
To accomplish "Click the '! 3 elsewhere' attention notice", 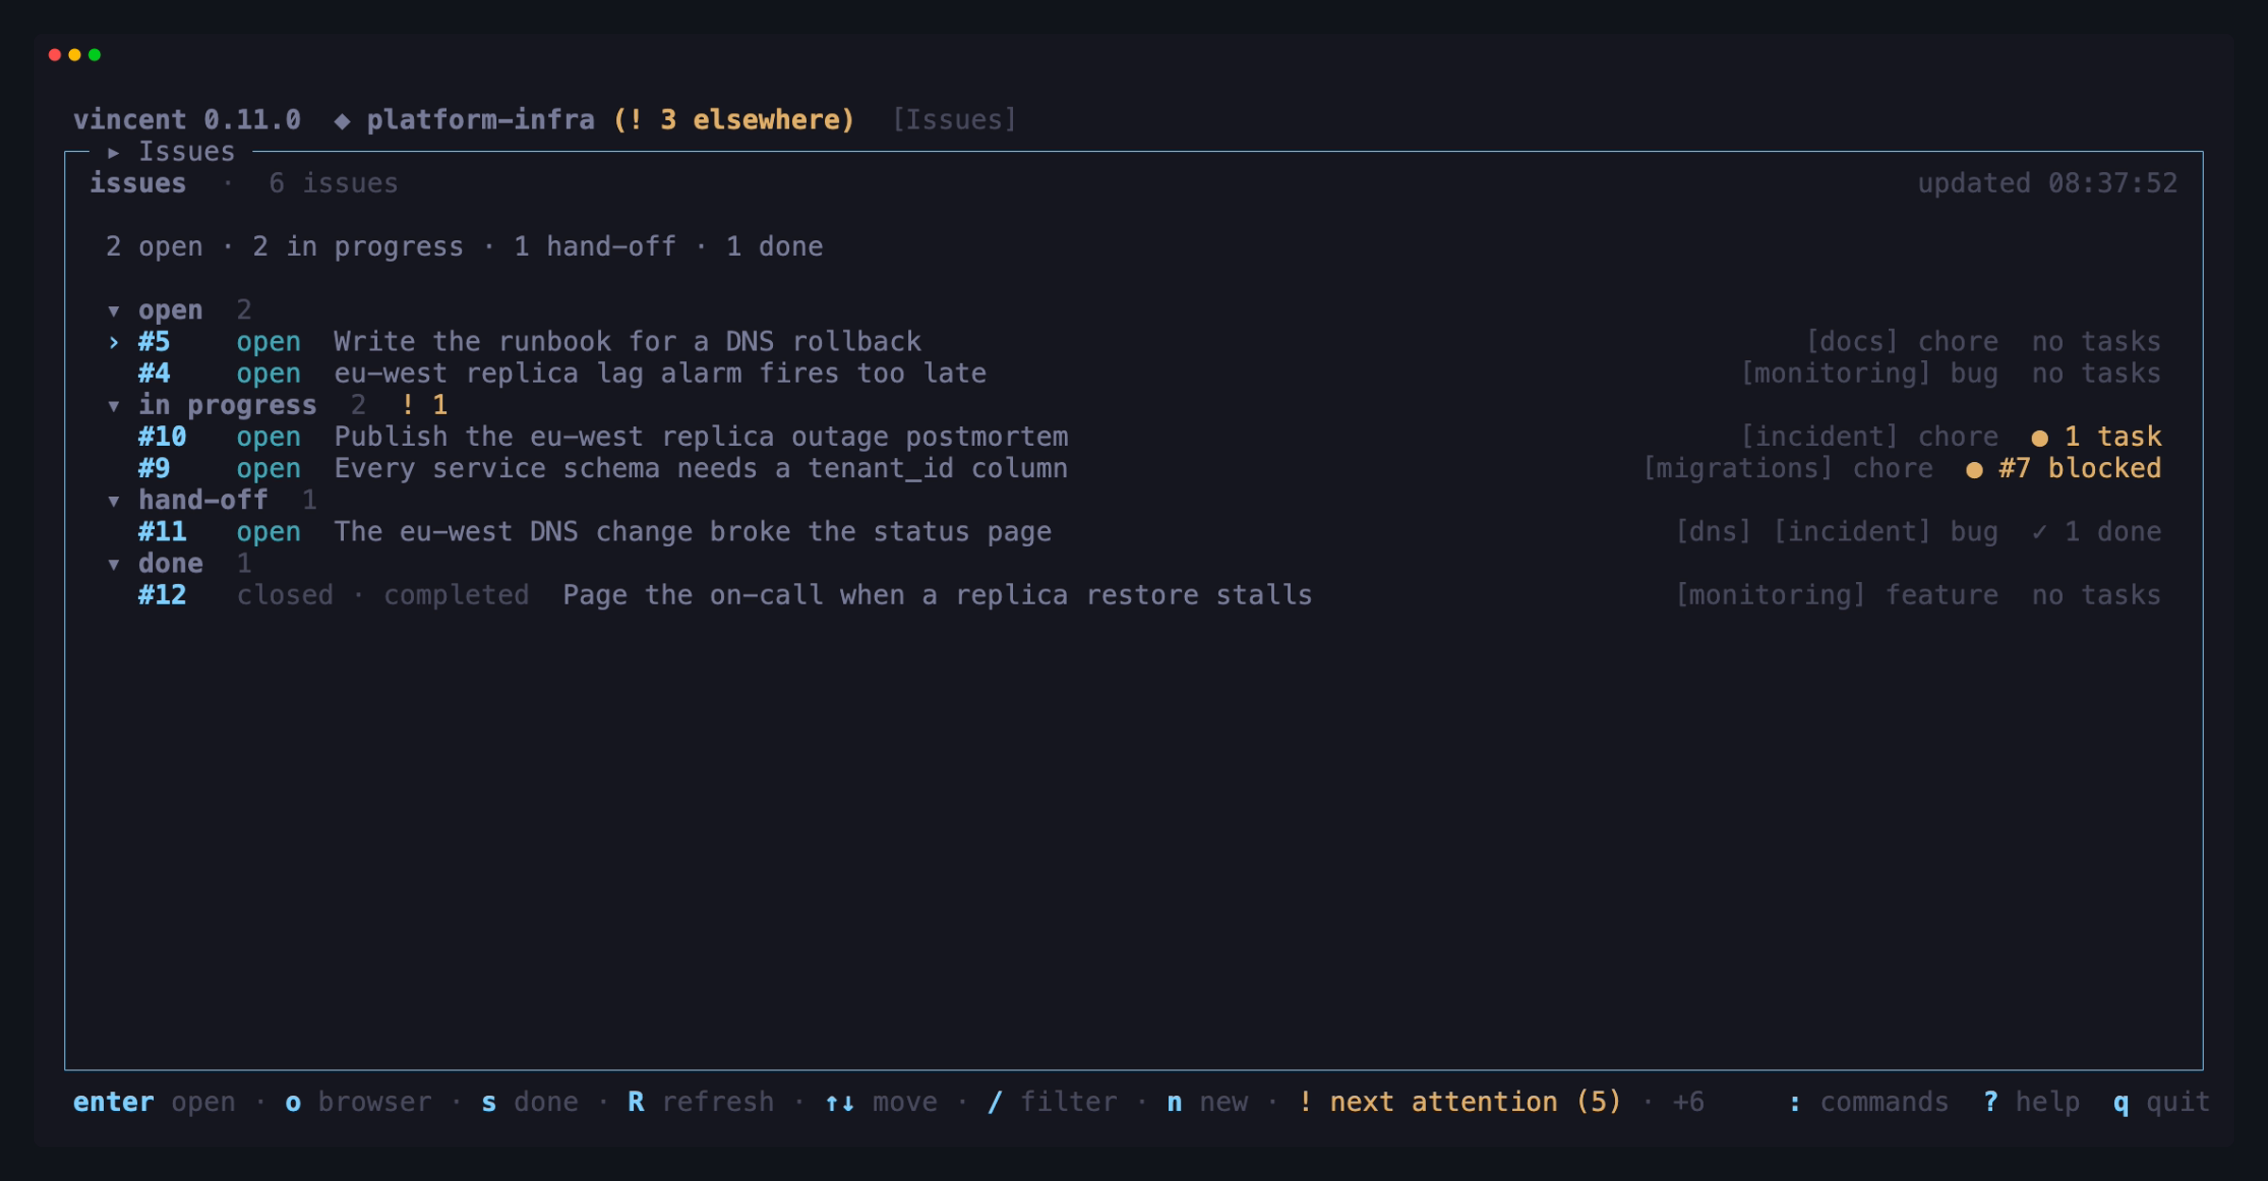I will 734,120.
